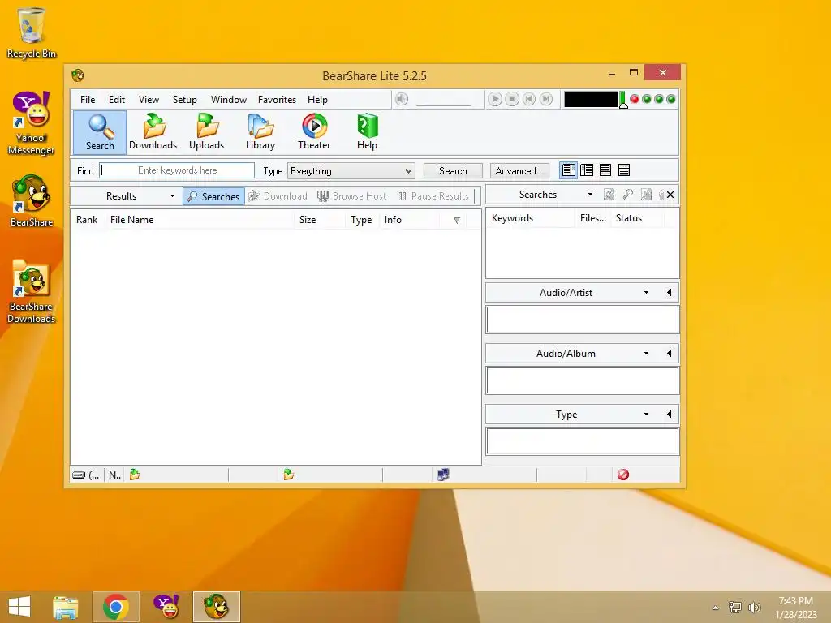831x623 pixels.
Task: Open the Theater view
Action: pos(314,132)
